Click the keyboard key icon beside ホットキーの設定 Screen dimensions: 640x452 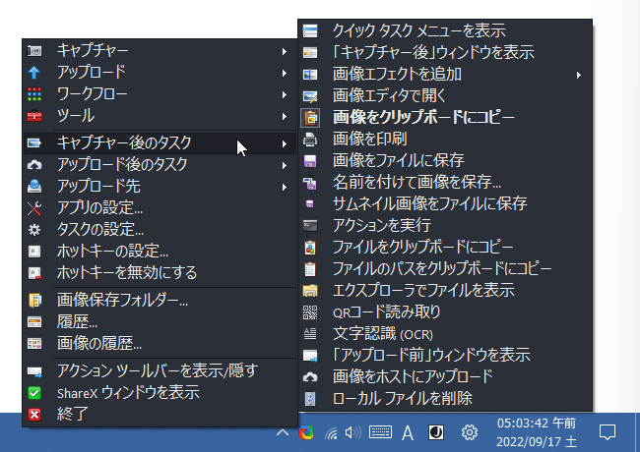(34, 252)
